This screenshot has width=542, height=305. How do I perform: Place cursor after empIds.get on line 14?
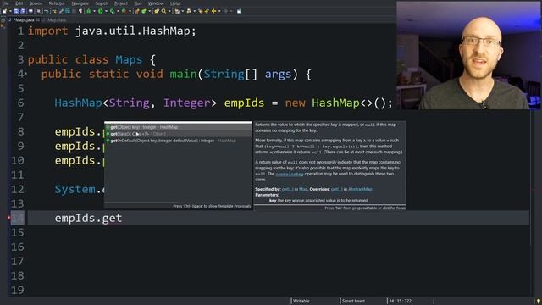122,219
